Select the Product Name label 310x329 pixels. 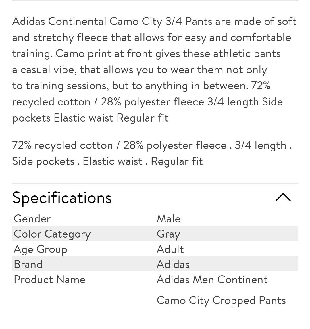[49, 280]
